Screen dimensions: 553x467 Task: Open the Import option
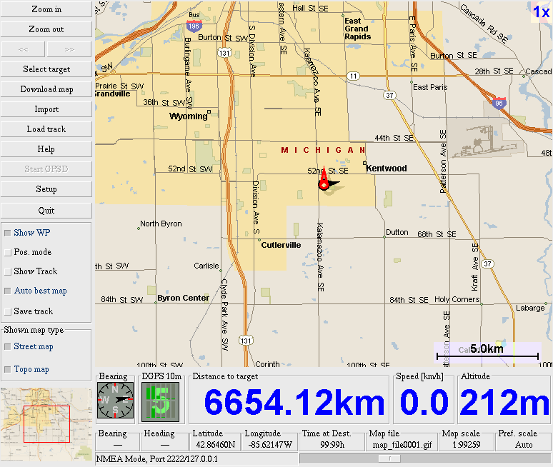point(46,109)
